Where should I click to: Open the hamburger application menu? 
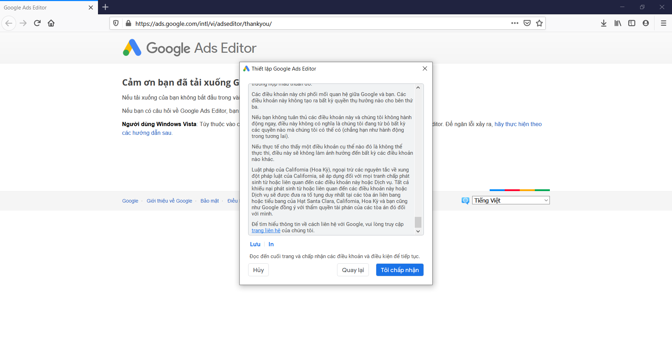[x=663, y=23]
